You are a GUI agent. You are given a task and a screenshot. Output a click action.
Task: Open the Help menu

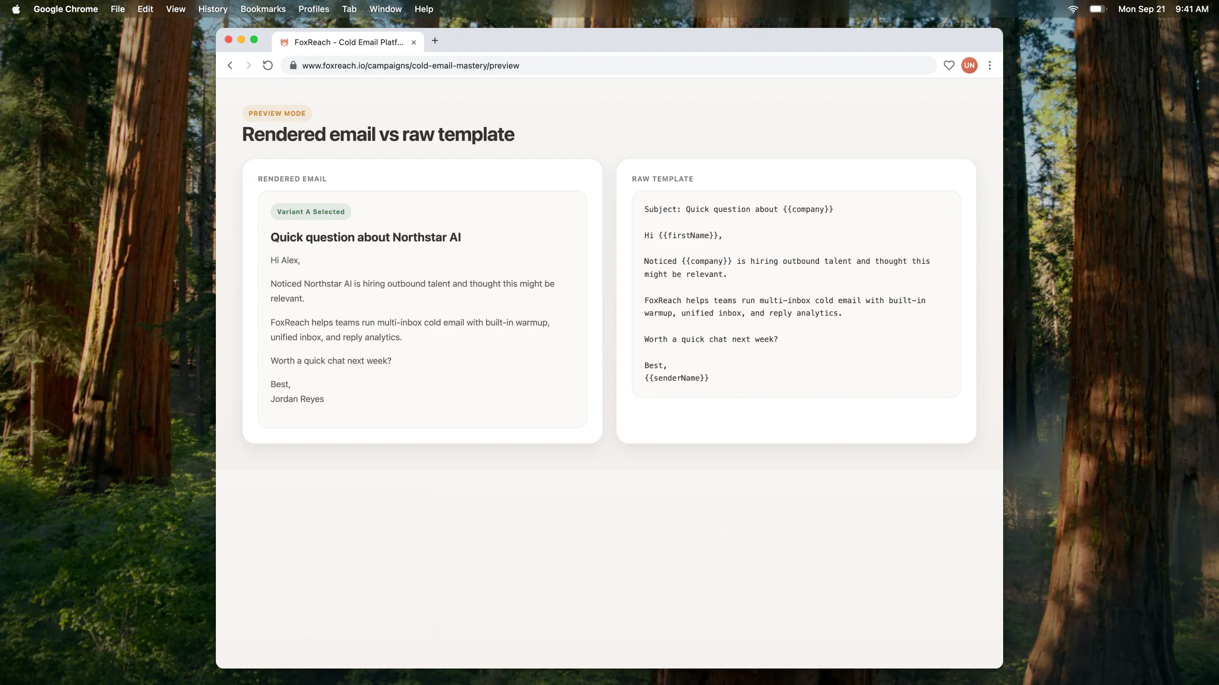pyautogui.click(x=424, y=9)
